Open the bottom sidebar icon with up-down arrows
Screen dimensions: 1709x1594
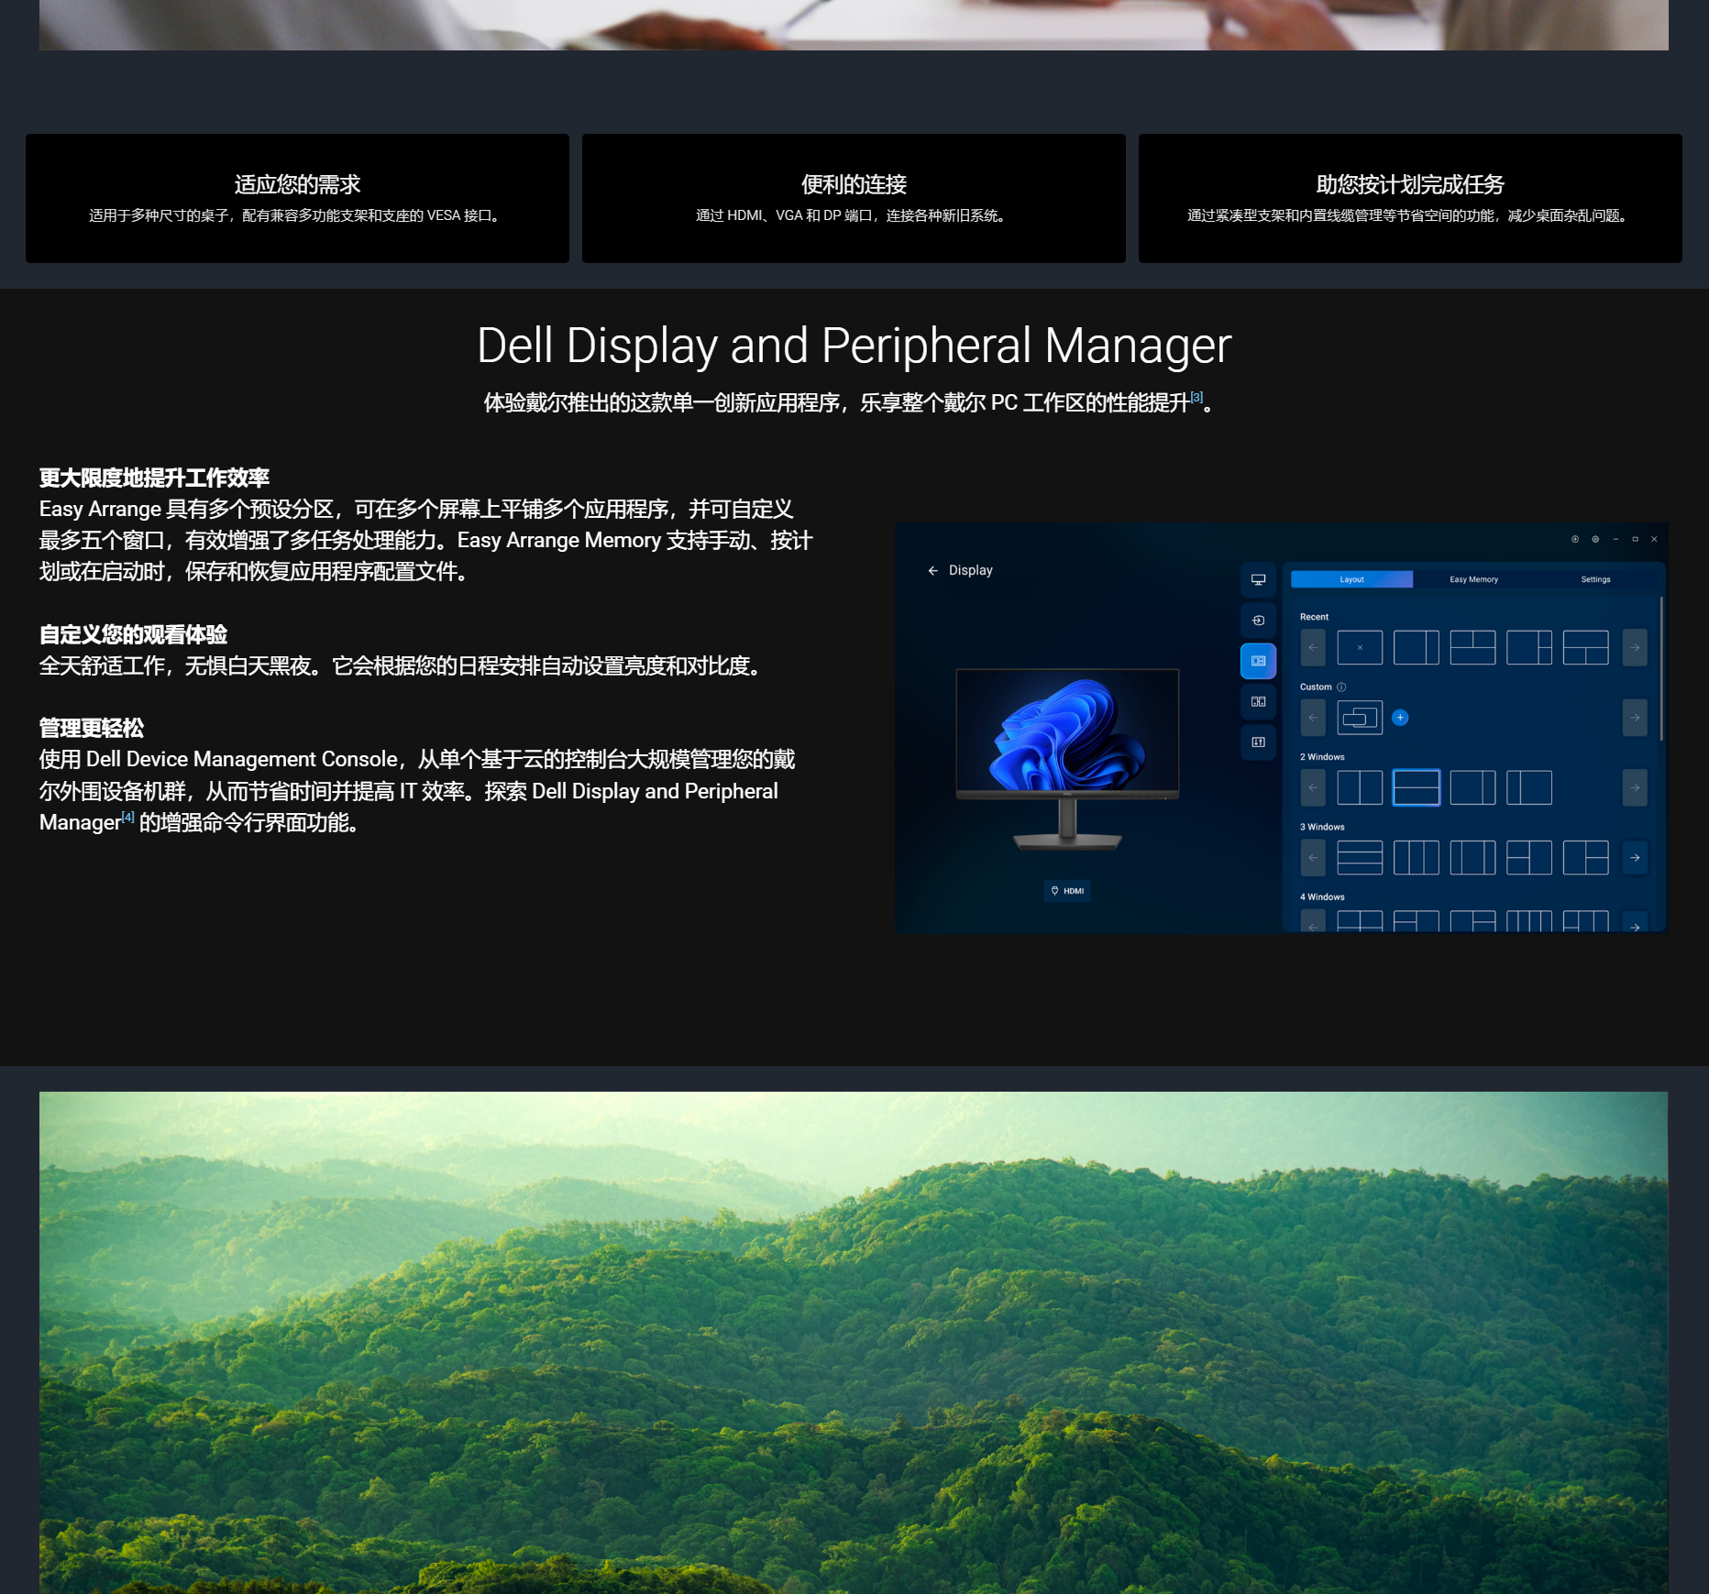coord(1258,742)
